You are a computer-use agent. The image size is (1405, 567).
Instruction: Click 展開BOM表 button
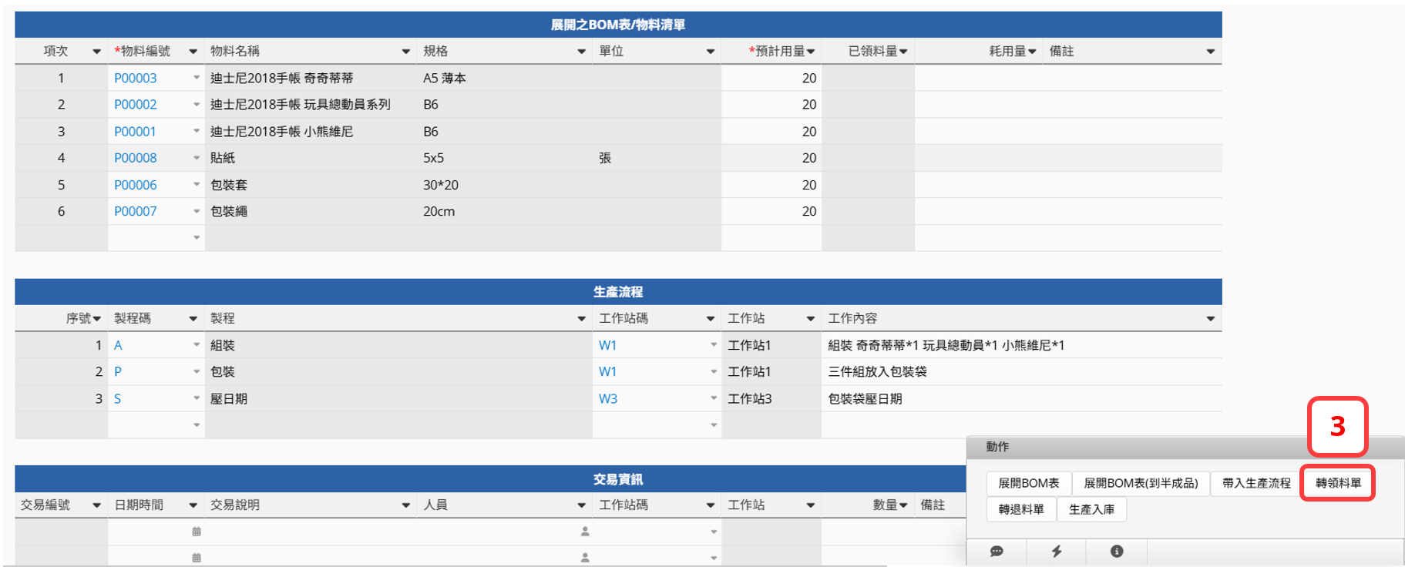click(1028, 483)
